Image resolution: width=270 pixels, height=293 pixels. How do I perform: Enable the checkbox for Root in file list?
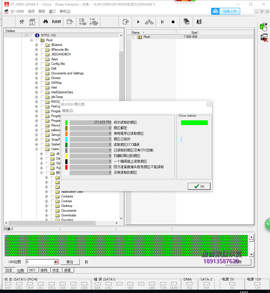[x=135, y=37]
